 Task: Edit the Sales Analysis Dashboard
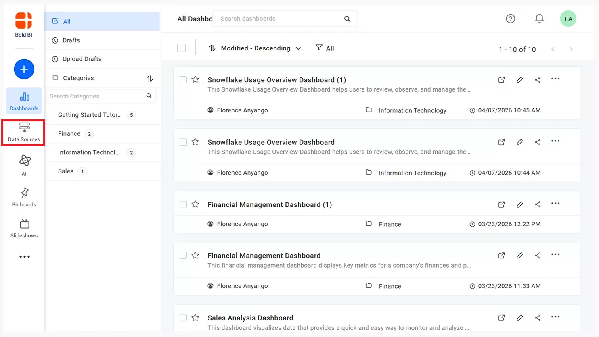click(x=519, y=318)
